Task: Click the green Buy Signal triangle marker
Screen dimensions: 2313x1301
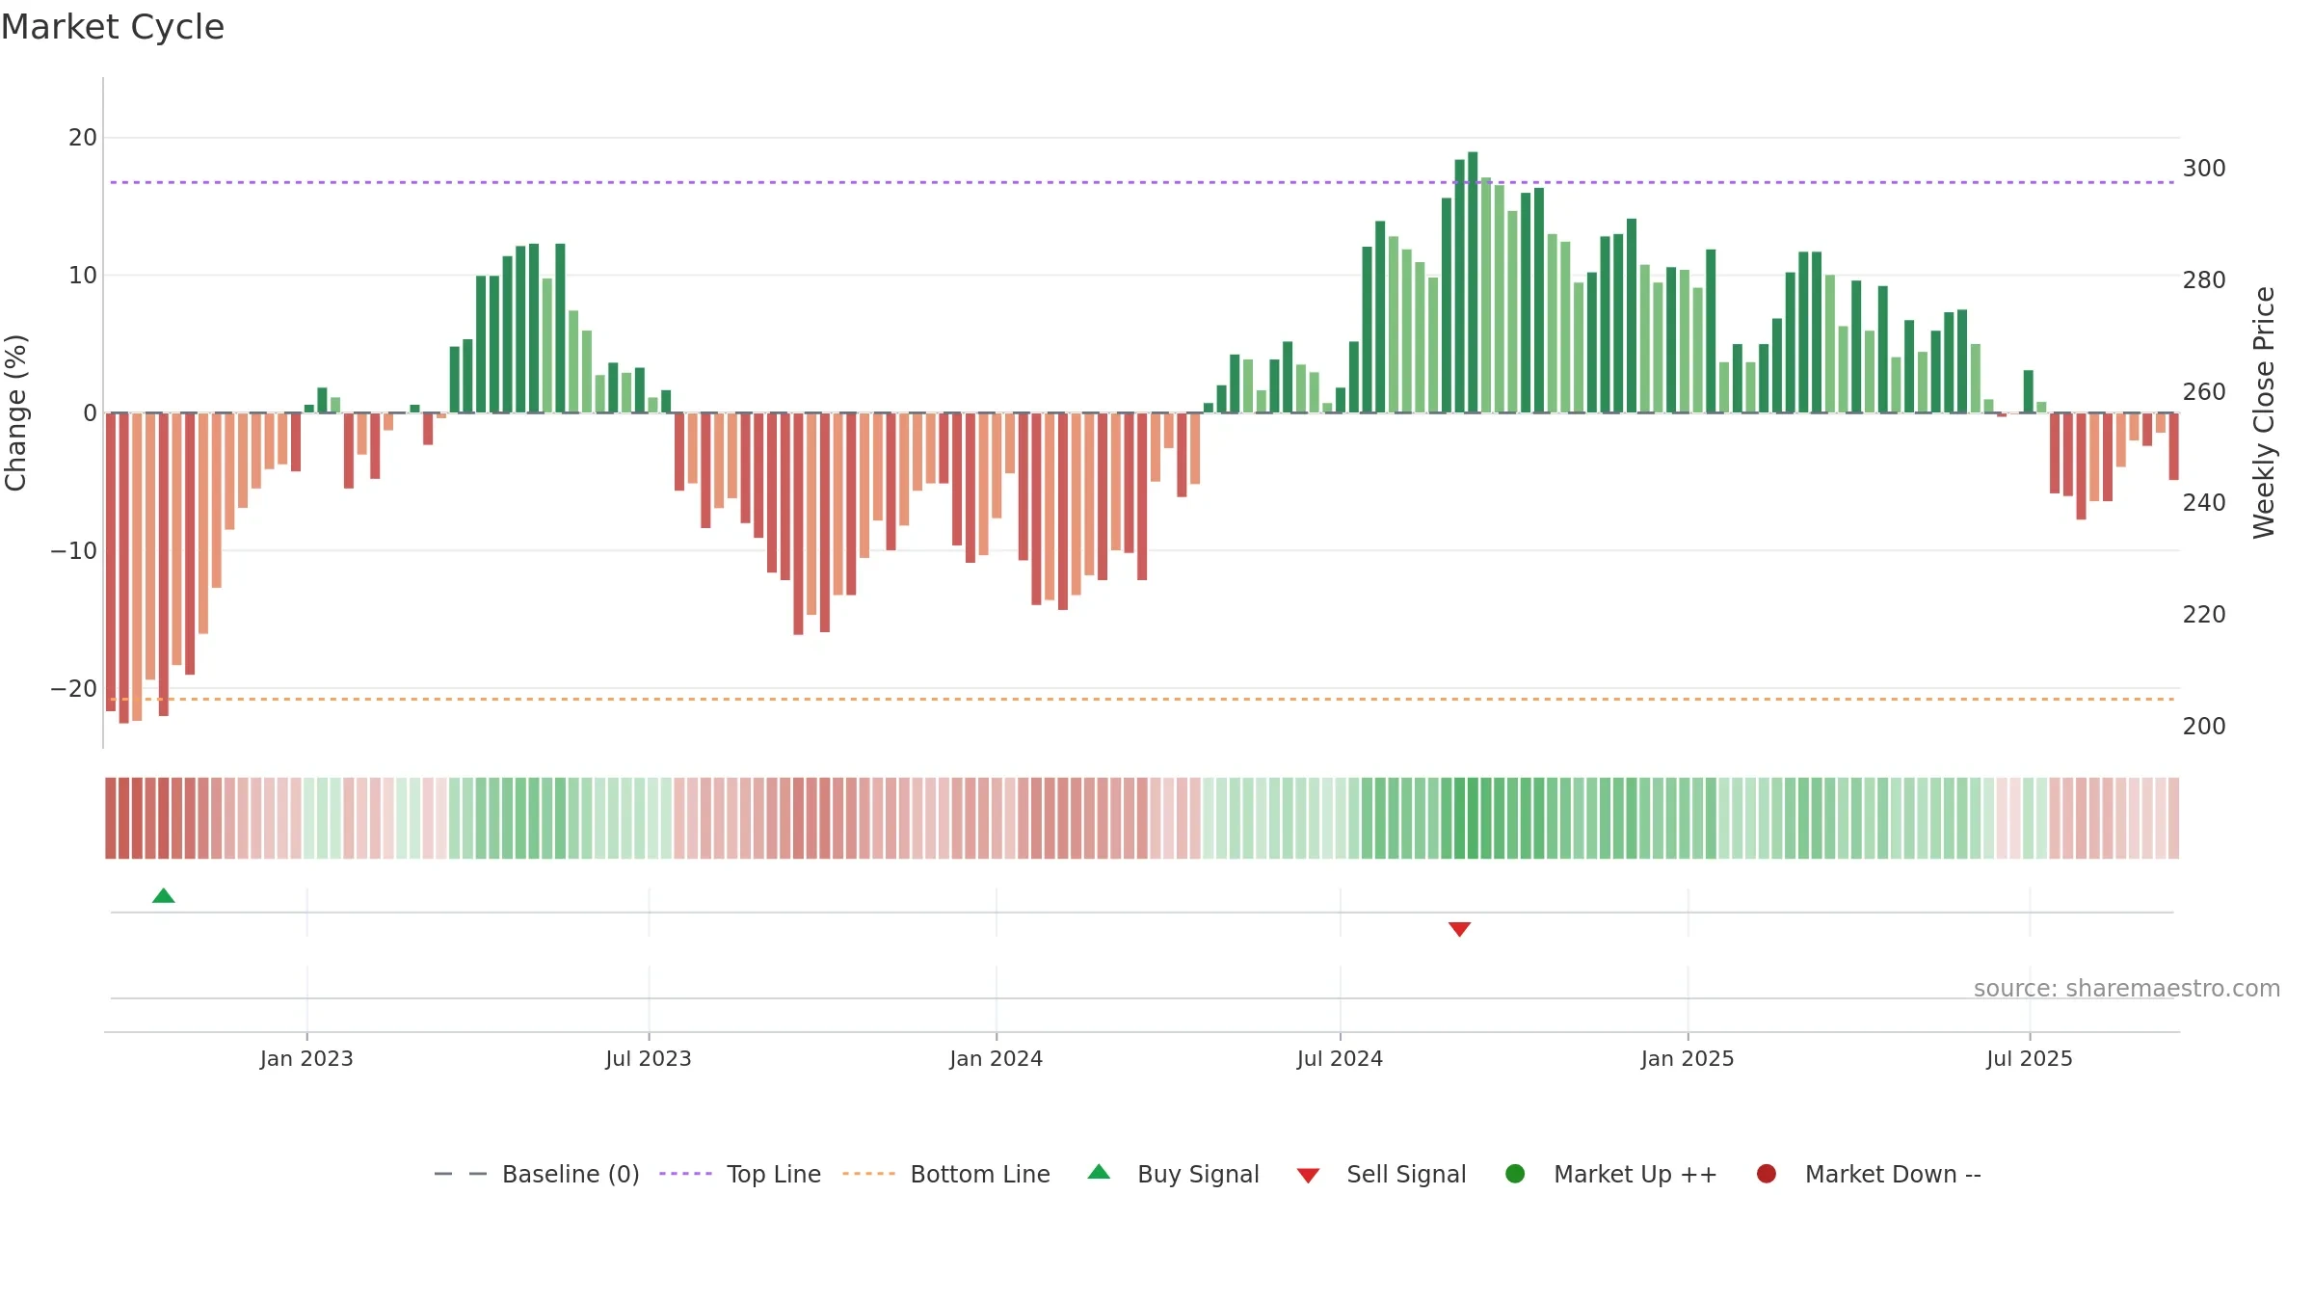Action: click(x=164, y=896)
